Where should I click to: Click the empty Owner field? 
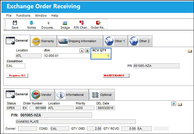(x=28, y=129)
